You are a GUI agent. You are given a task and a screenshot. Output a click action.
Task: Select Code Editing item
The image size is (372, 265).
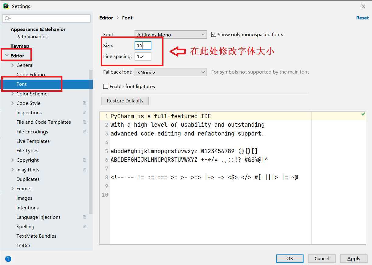pos(31,74)
